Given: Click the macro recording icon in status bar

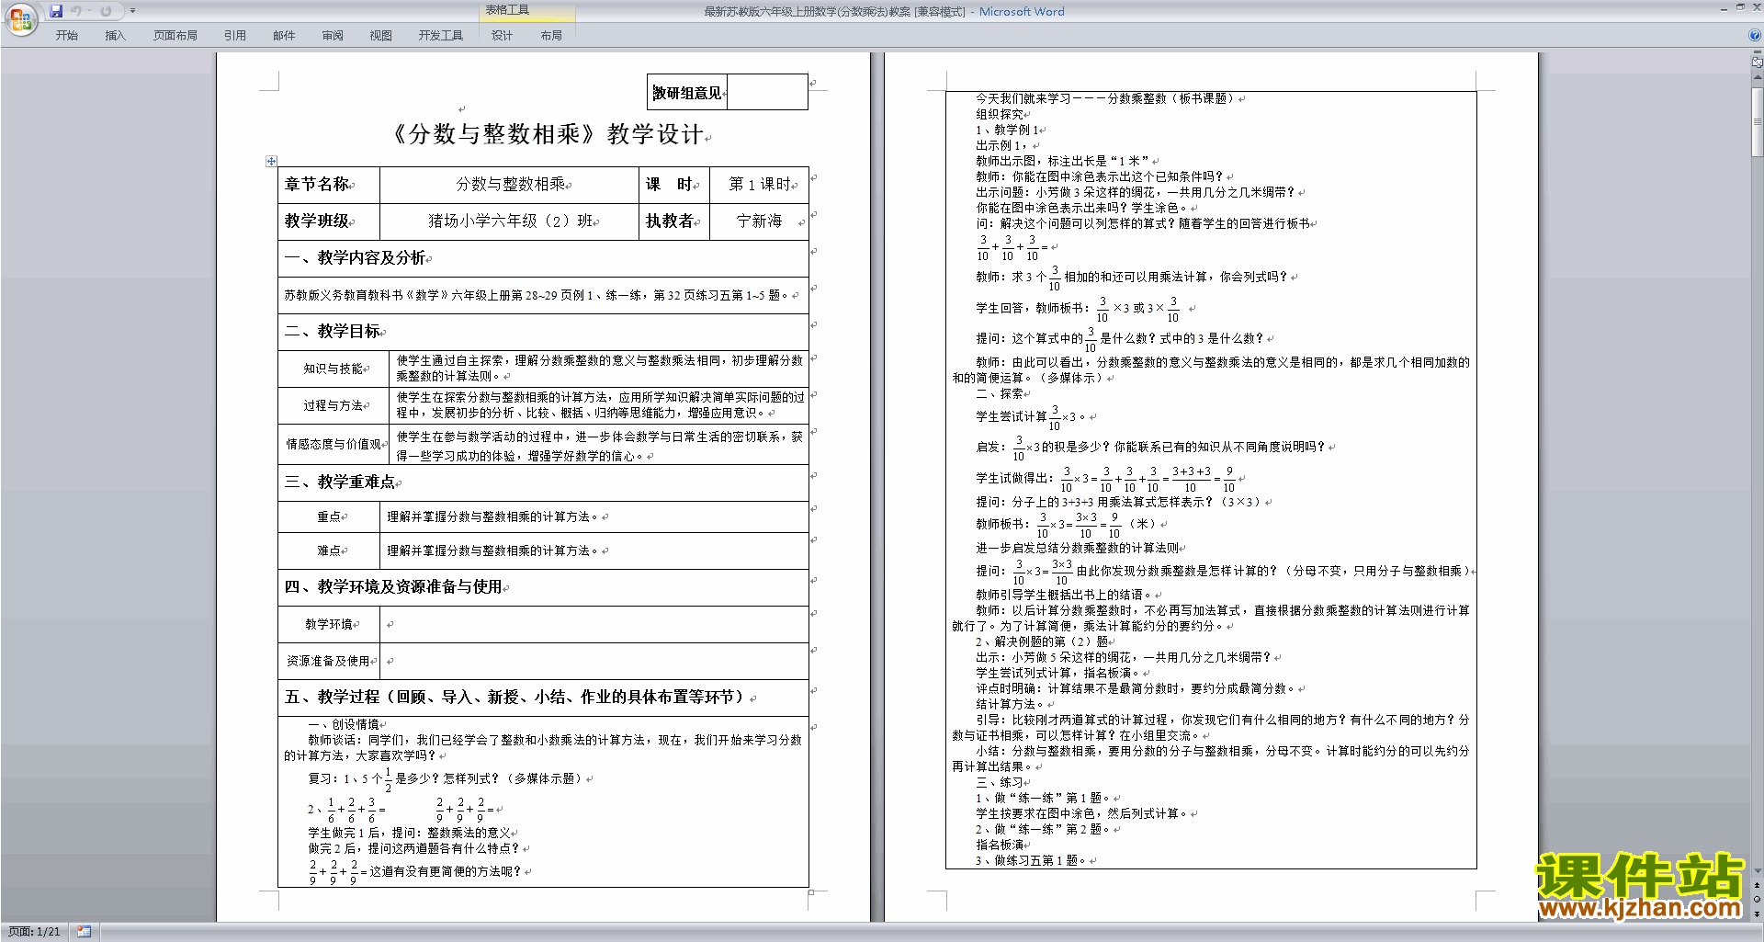Looking at the screenshot, I should [x=85, y=932].
